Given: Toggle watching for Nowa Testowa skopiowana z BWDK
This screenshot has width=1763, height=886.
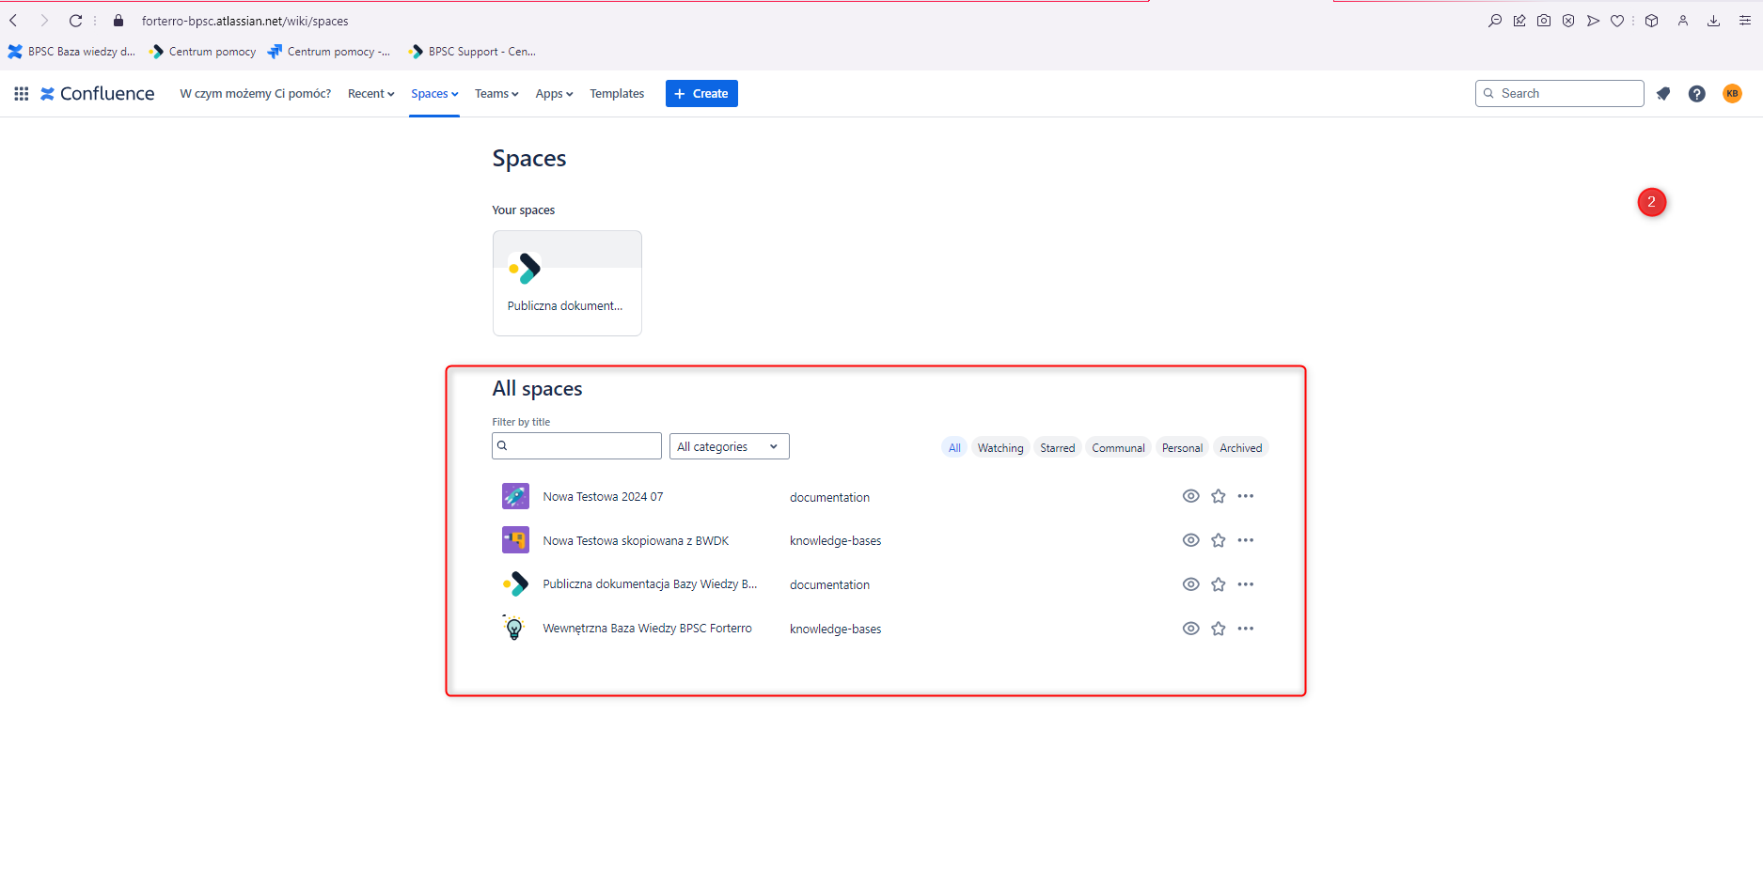Looking at the screenshot, I should click(1190, 540).
